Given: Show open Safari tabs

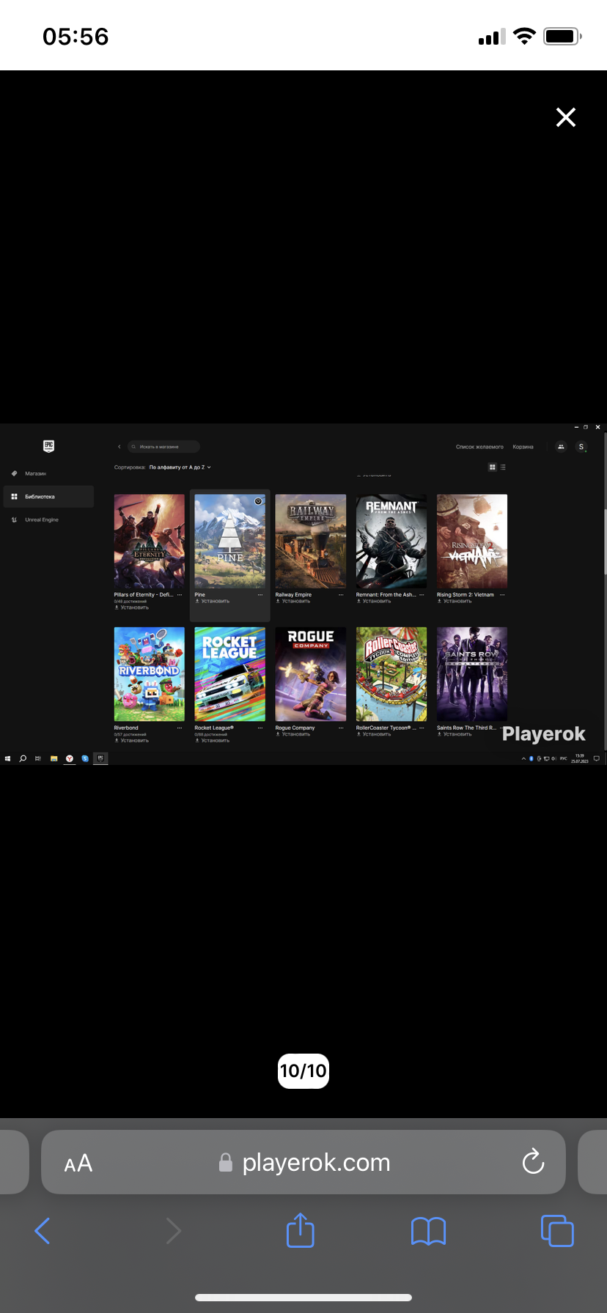Looking at the screenshot, I should [x=557, y=1230].
